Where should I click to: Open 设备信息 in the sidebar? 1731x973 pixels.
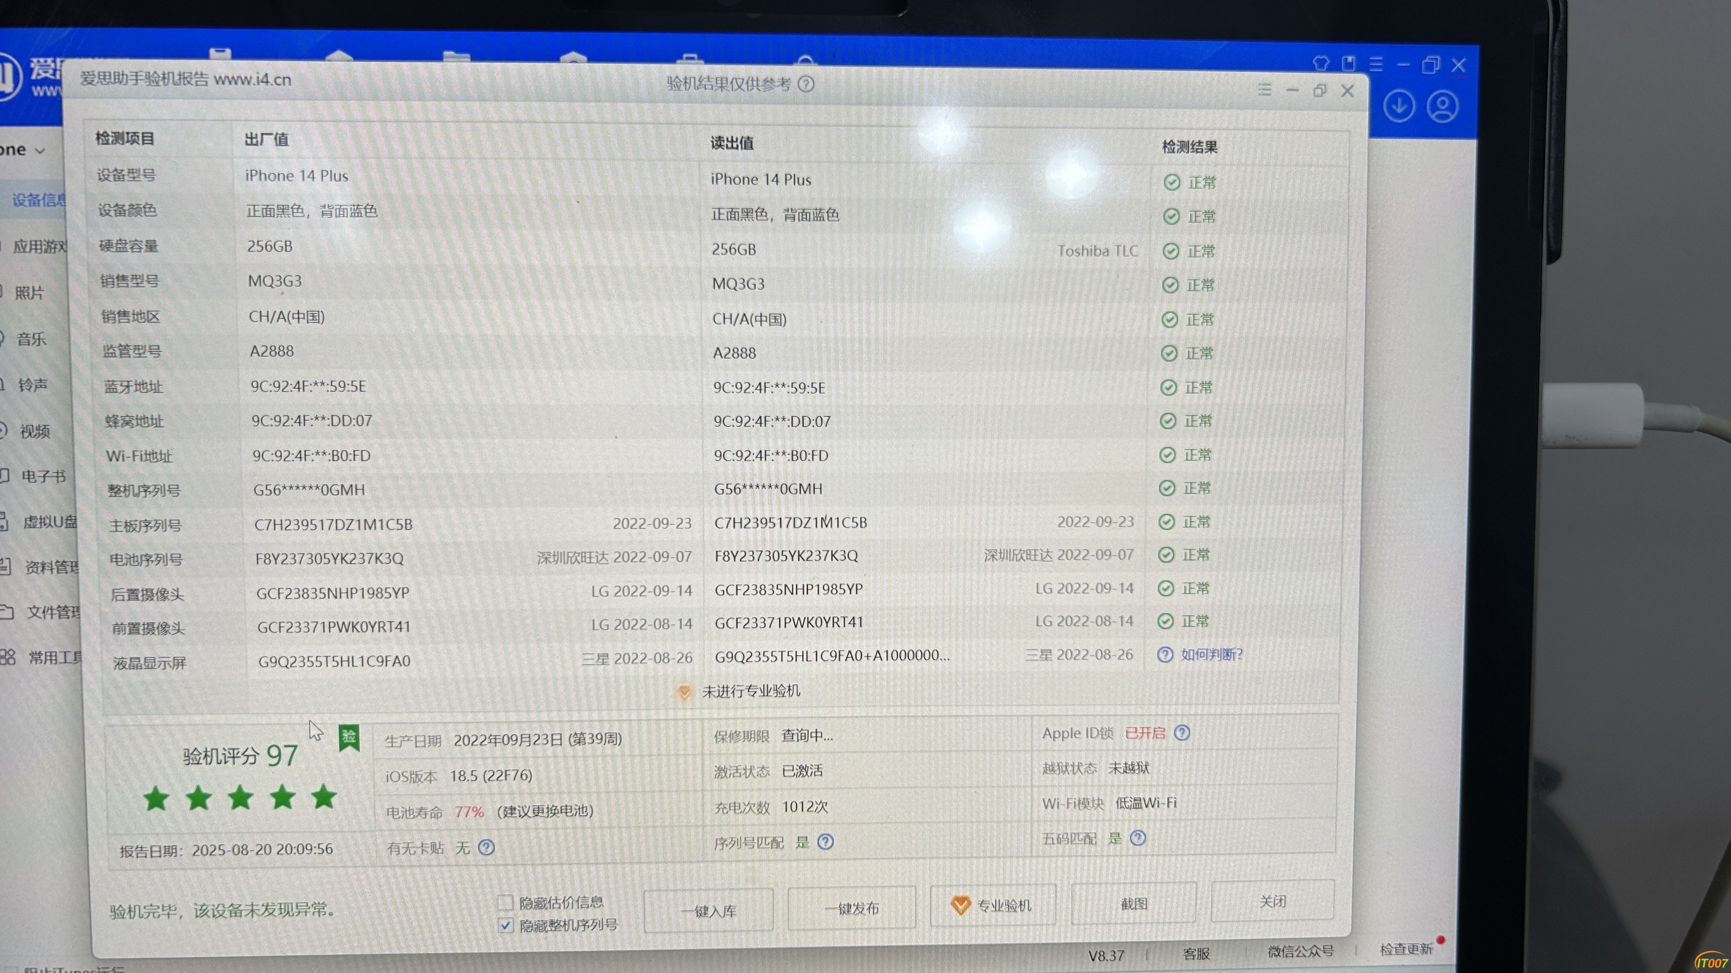pos(38,200)
